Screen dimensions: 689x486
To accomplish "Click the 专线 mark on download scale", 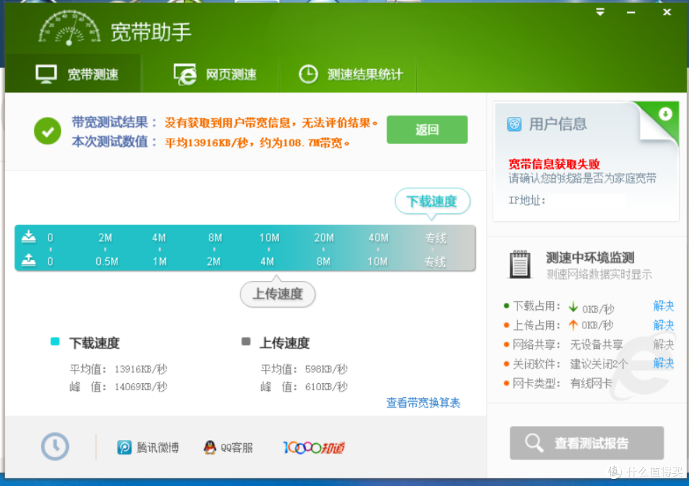I will click(x=436, y=238).
